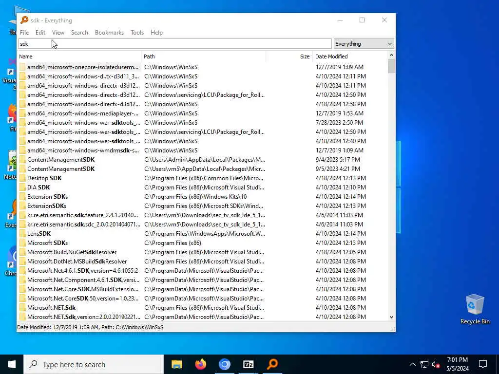Click the scrollbar down arrow
The width and height of the screenshot is (499, 374).
[391, 317]
